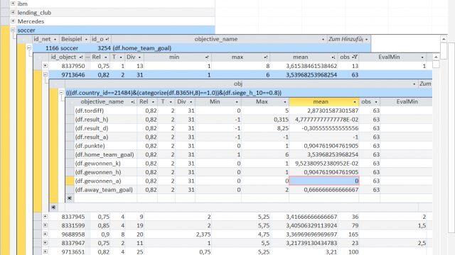The height and width of the screenshot is (255, 455).
Task: Open the lowercase max column sort dropdown
Action: pyautogui.click(x=265, y=57)
